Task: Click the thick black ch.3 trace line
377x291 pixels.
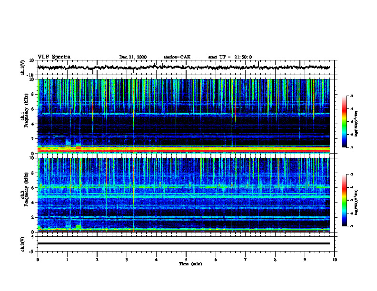Action: 183,243
